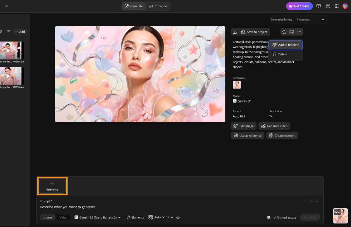Switch the generation mode to Video
This screenshot has height=227, width=351.
tap(63, 217)
